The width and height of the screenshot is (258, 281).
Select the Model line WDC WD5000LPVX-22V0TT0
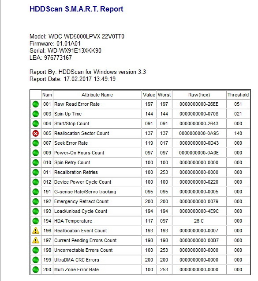77,36
